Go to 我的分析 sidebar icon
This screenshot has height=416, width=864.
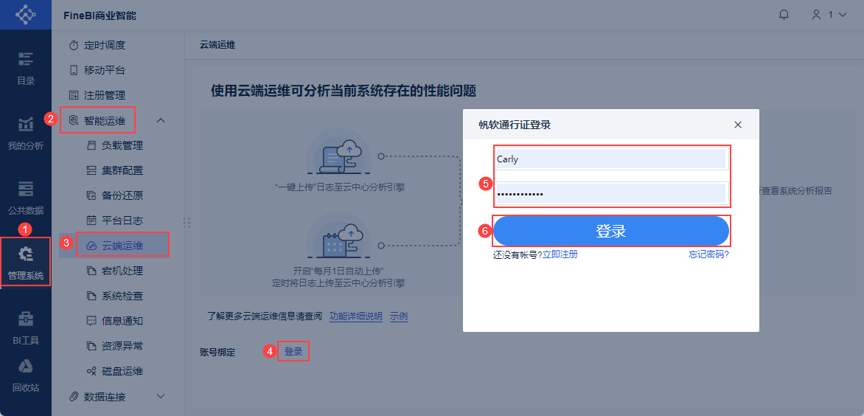[25, 134]
